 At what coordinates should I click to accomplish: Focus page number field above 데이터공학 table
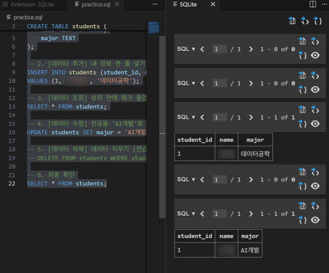coord(220,117)
